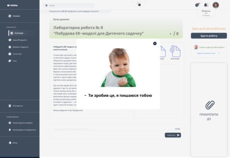Image resolution: width=230 pixels, height=158 pixels.
Task: Click the large paperclip attach icon
Action: (x=210, y=105)
